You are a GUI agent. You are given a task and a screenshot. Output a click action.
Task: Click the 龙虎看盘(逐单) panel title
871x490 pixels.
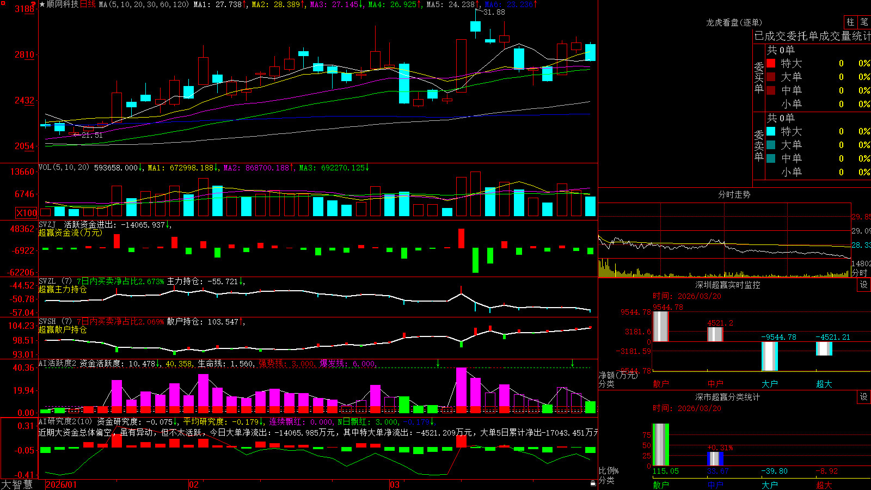734,22
